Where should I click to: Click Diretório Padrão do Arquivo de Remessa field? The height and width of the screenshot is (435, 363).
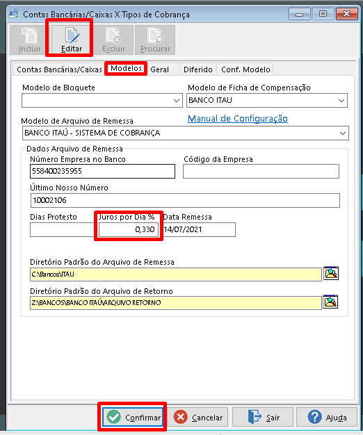176,274
